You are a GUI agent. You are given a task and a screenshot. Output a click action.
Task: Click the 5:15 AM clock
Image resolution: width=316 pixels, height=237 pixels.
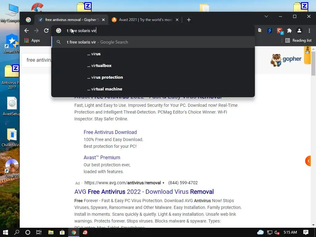pos(290,232)
